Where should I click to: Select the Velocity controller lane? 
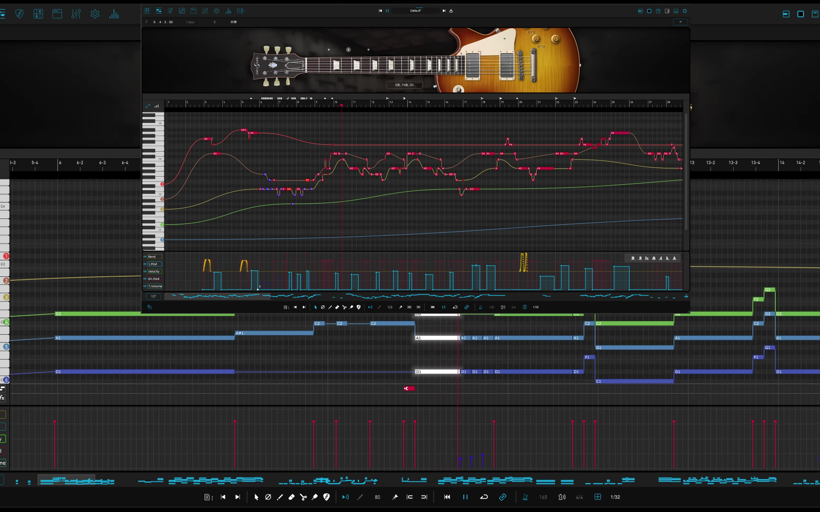click(x=154, y=271)
